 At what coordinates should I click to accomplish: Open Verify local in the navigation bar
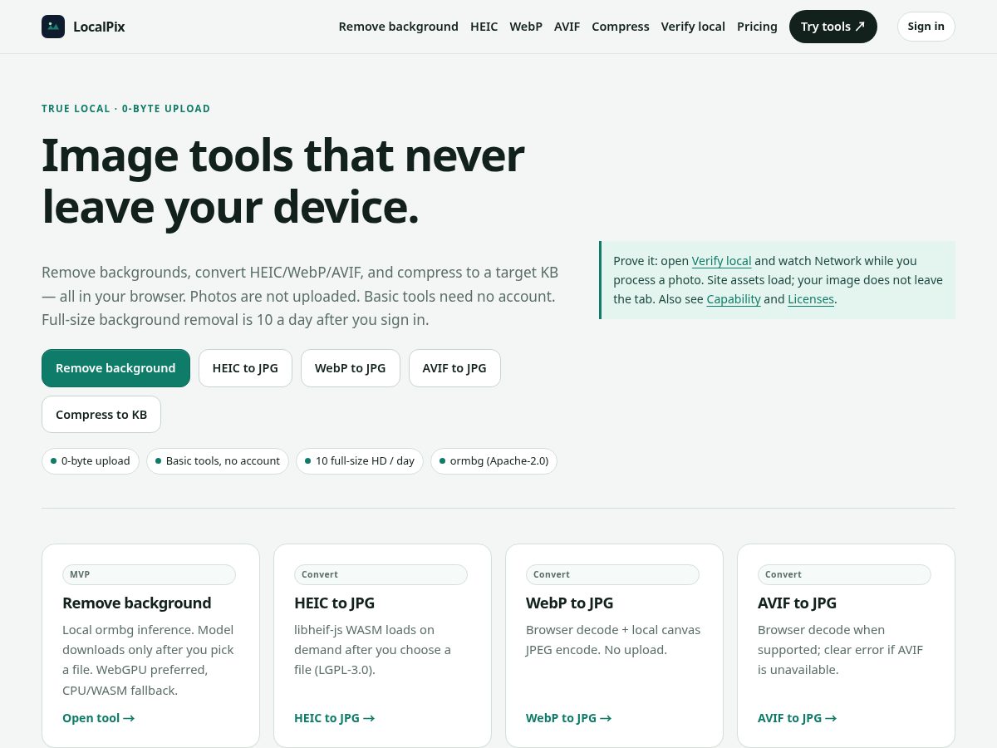(693, 27)
